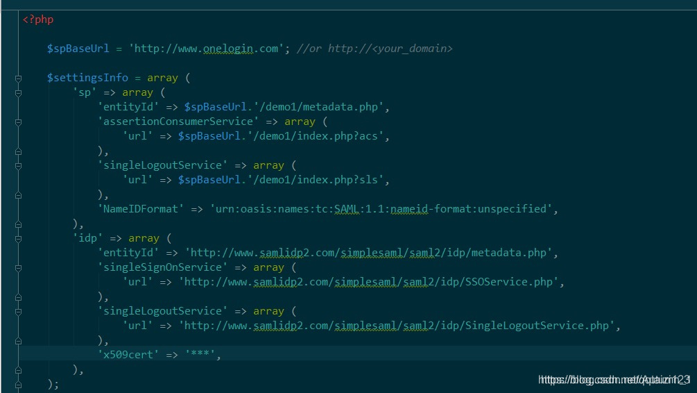Image resolution: width=697 pixels, height=393 pixels.
Task: Collapse the 'sp' array fold marker
Action: [x=18, y=93]
